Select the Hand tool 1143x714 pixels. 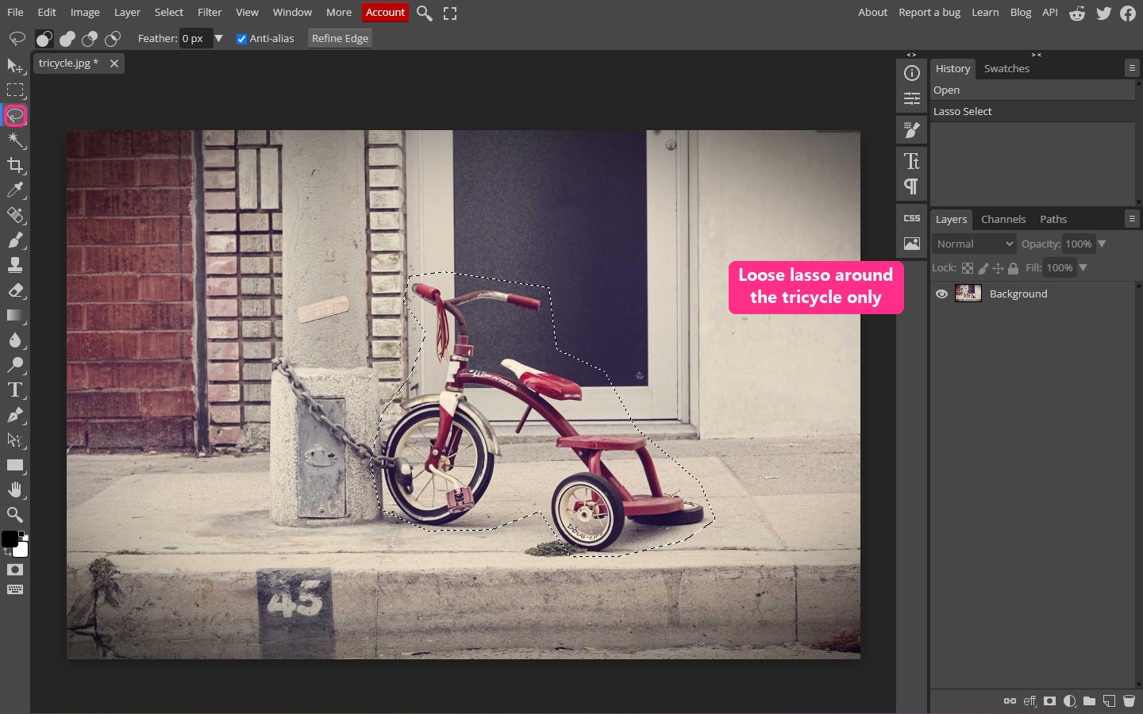tap(15, 489)
